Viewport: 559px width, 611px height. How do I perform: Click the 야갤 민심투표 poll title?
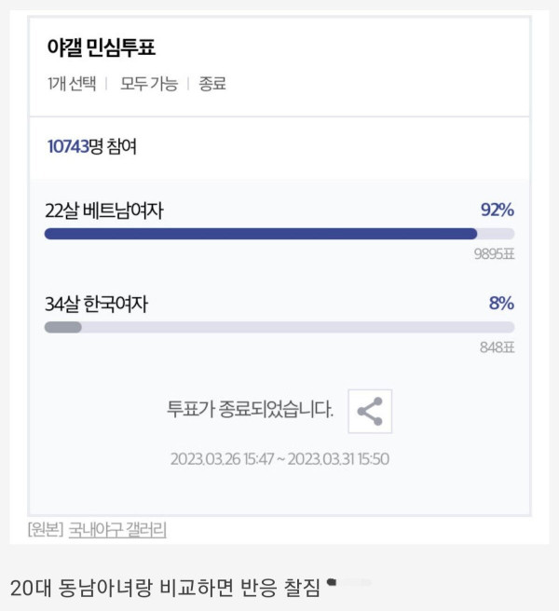point(101,48)
